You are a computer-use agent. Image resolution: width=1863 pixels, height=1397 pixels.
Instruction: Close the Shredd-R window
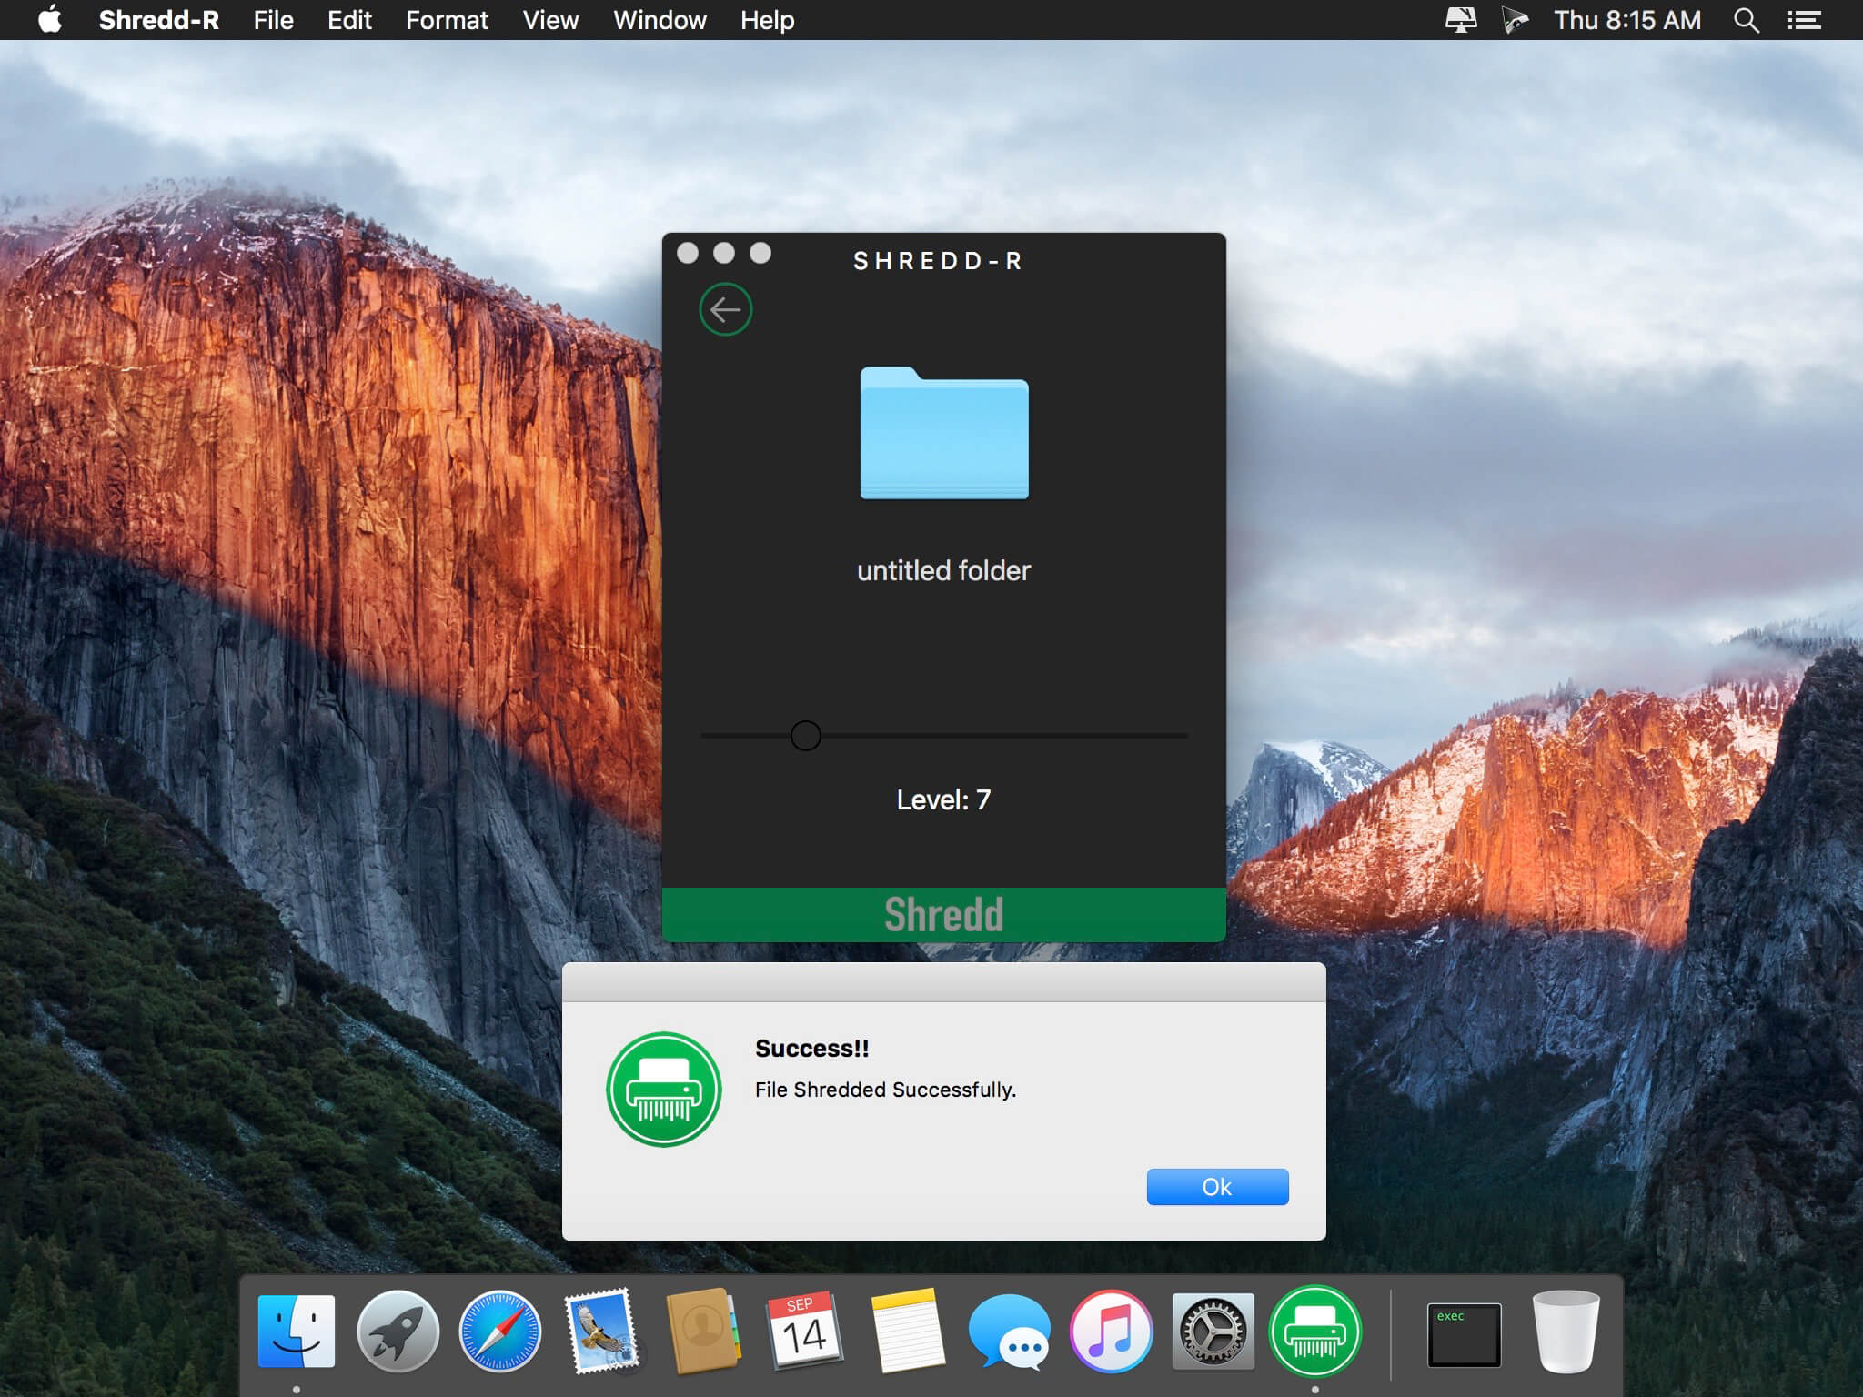[x=688, y=253]
